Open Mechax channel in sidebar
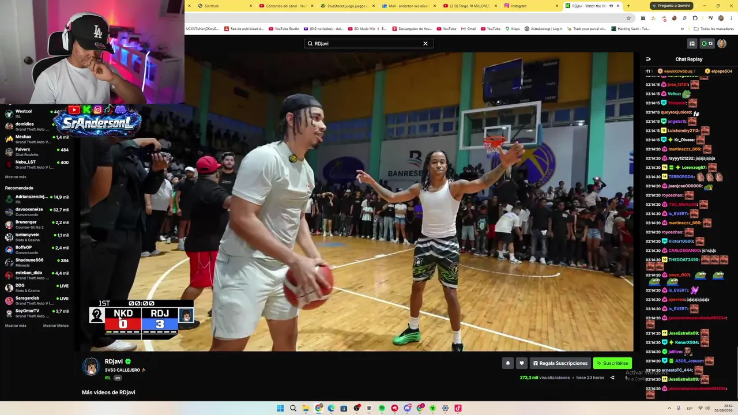Screen dimensions: 738x415 click(37, 139)
